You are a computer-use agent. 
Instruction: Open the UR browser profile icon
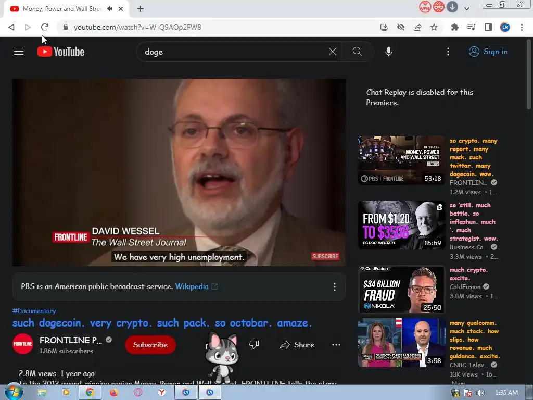click(505, 27)
